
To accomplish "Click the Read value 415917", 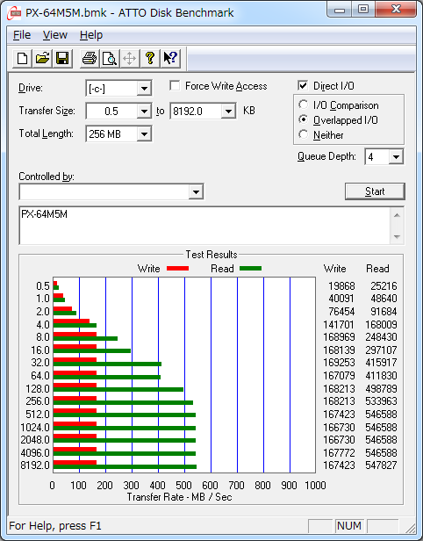I will click(x=381, y=363).
